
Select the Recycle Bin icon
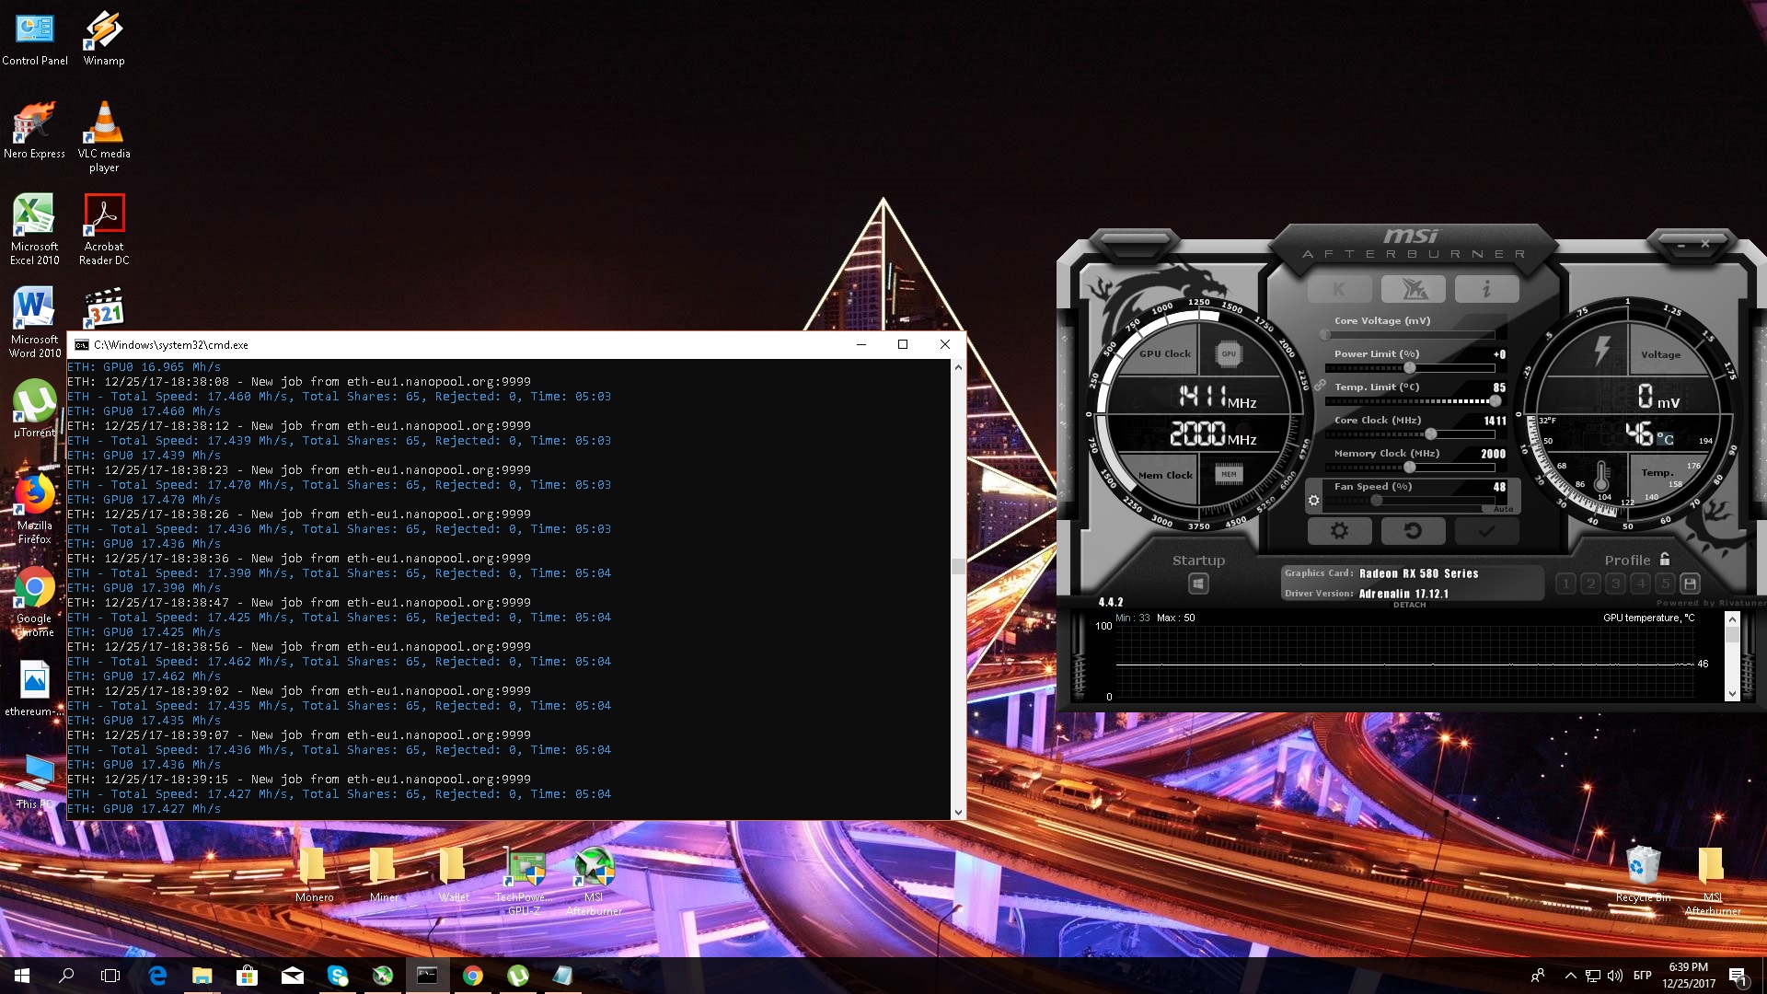[1643, 874]
